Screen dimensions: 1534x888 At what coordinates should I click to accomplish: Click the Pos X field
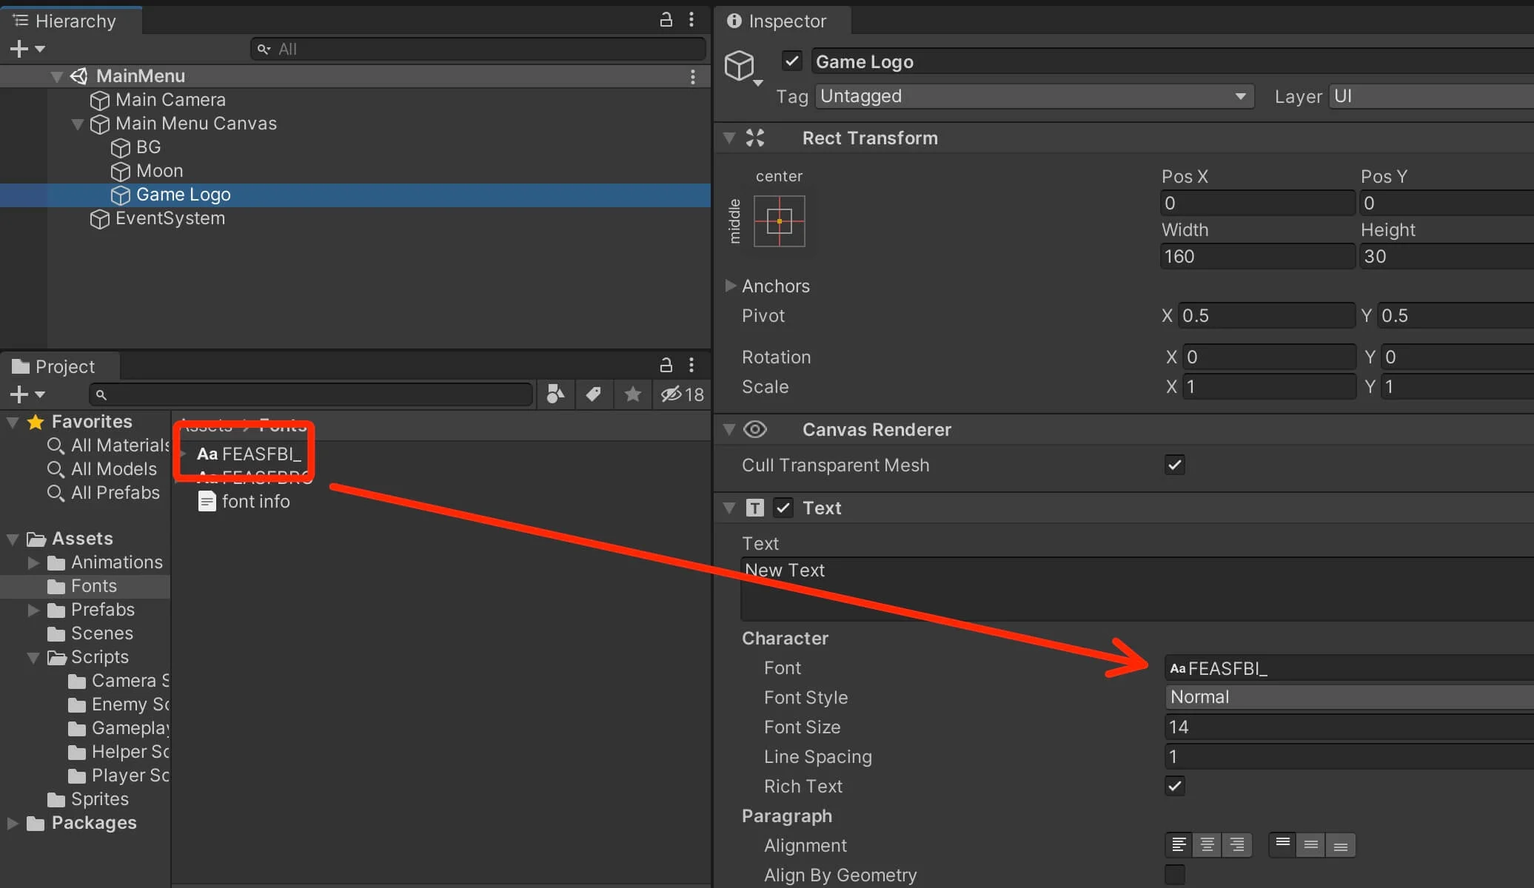[1257, 203]
